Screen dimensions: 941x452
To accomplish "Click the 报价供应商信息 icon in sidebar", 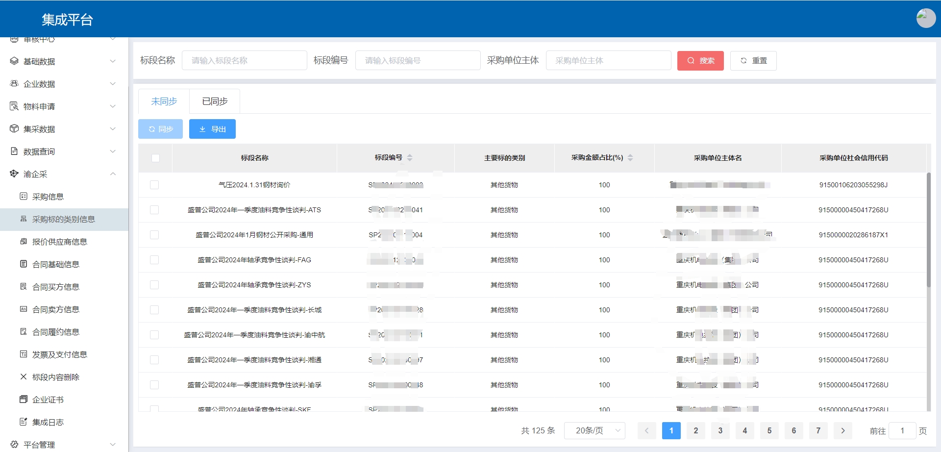I will tap(23, 242).
